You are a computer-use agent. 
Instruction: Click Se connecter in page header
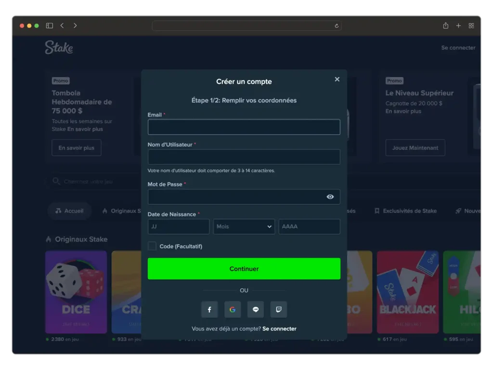(x=458, y=48)
